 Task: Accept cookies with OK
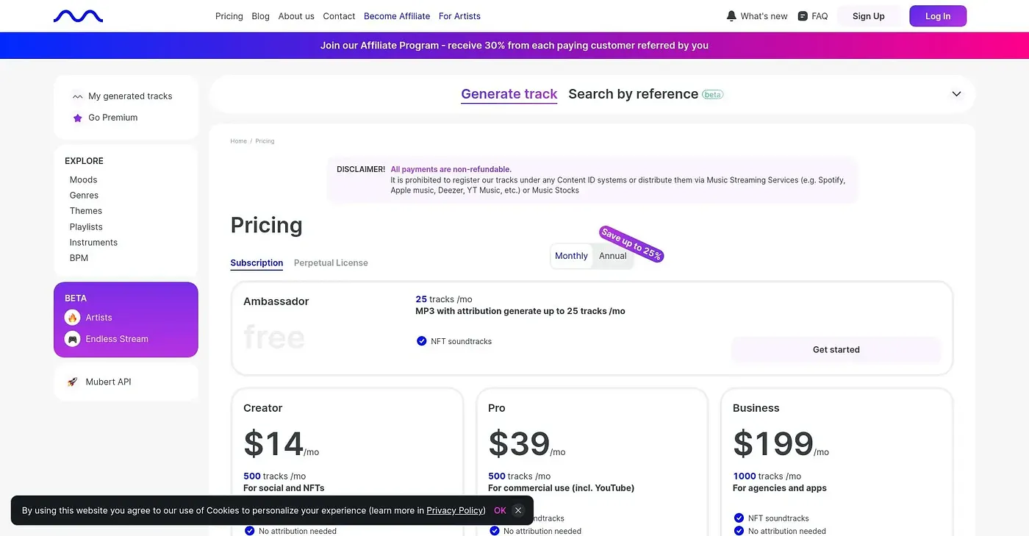(x=500, y=510)
